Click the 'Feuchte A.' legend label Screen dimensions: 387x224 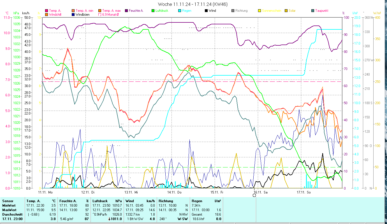coord(136,11)
